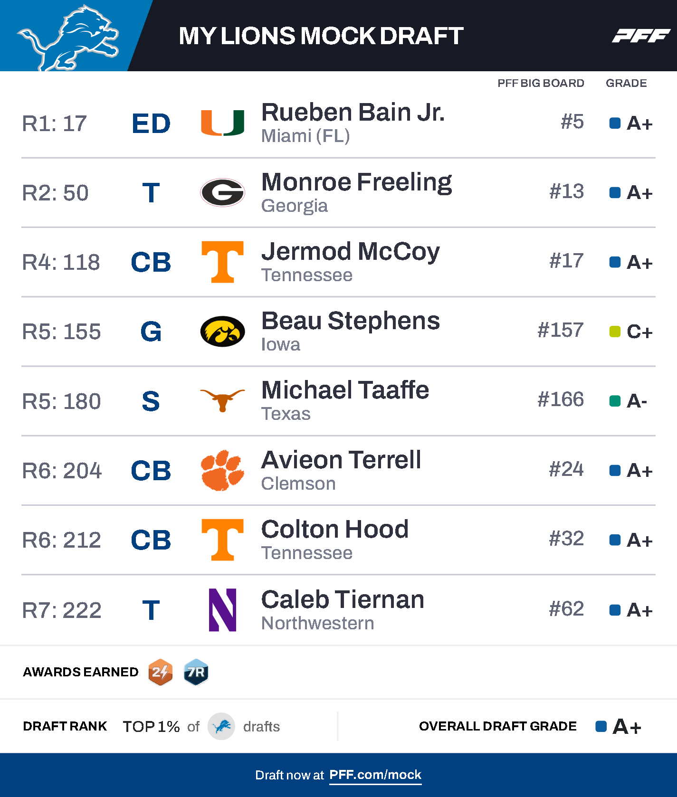Click the PFF Big Board column header
This screenshot has height=797, width=677.
pyautogui.click(x=541, y=83)
